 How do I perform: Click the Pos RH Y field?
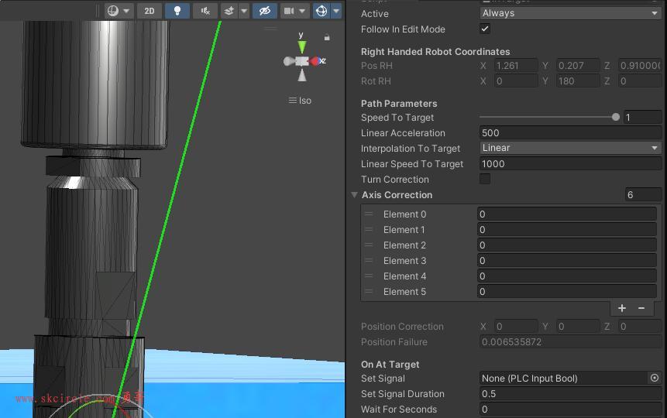578,66
